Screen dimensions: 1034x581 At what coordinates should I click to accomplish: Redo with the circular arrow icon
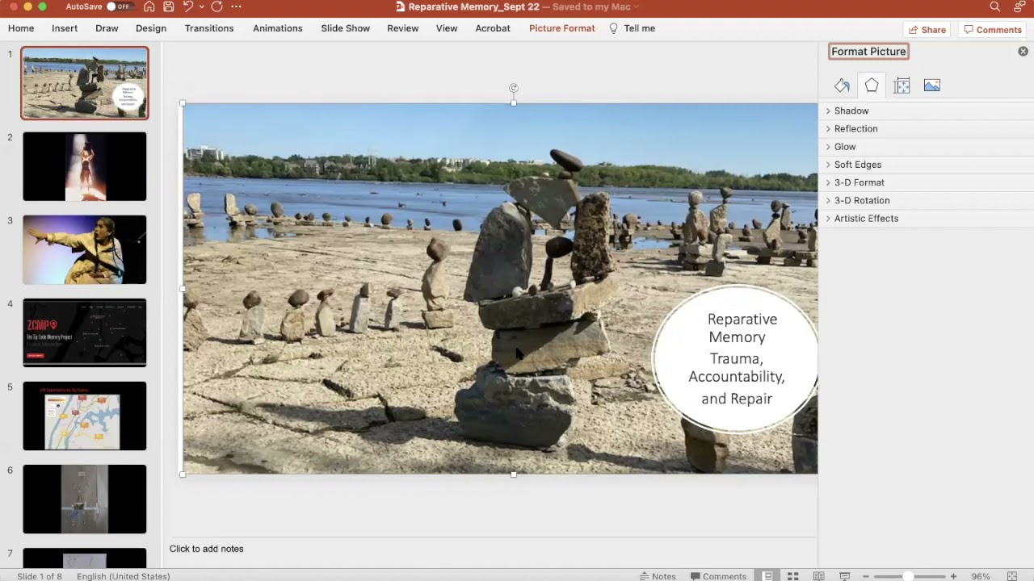[216, 6]
